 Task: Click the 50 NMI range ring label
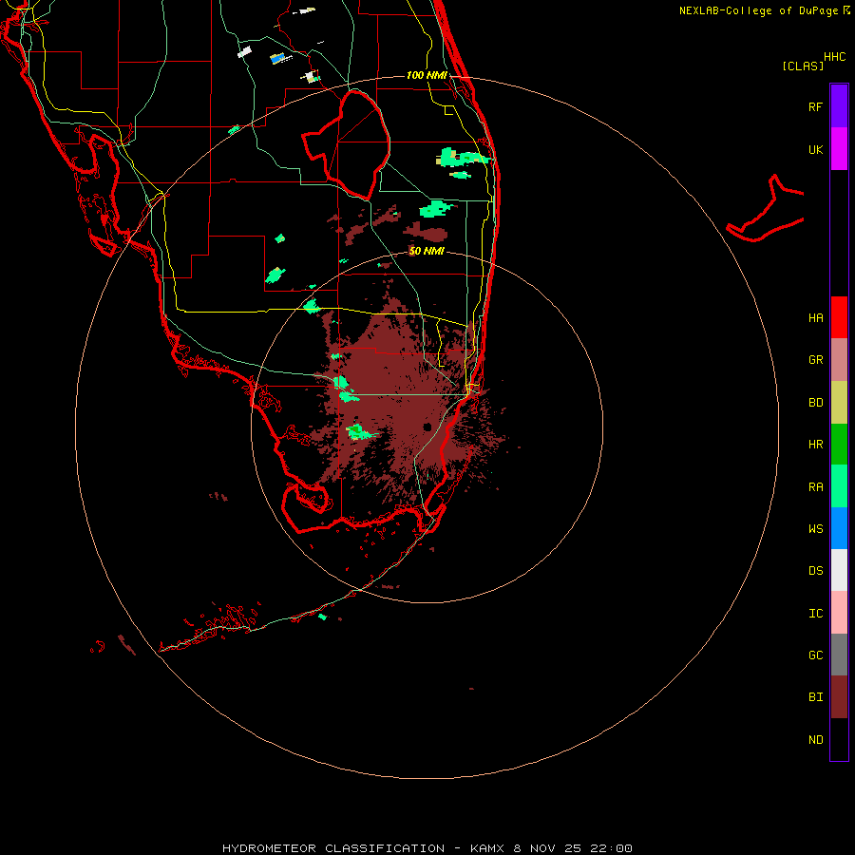click(x=427, y=251)
